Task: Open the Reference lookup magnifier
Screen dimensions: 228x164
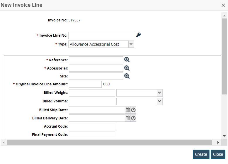Action: click(127, 60)
